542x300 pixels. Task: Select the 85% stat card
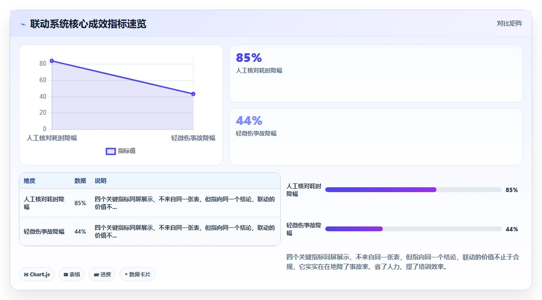376,74
